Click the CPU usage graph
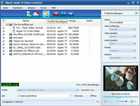Viewport: 140px width, 106px height. click(10, 84)
